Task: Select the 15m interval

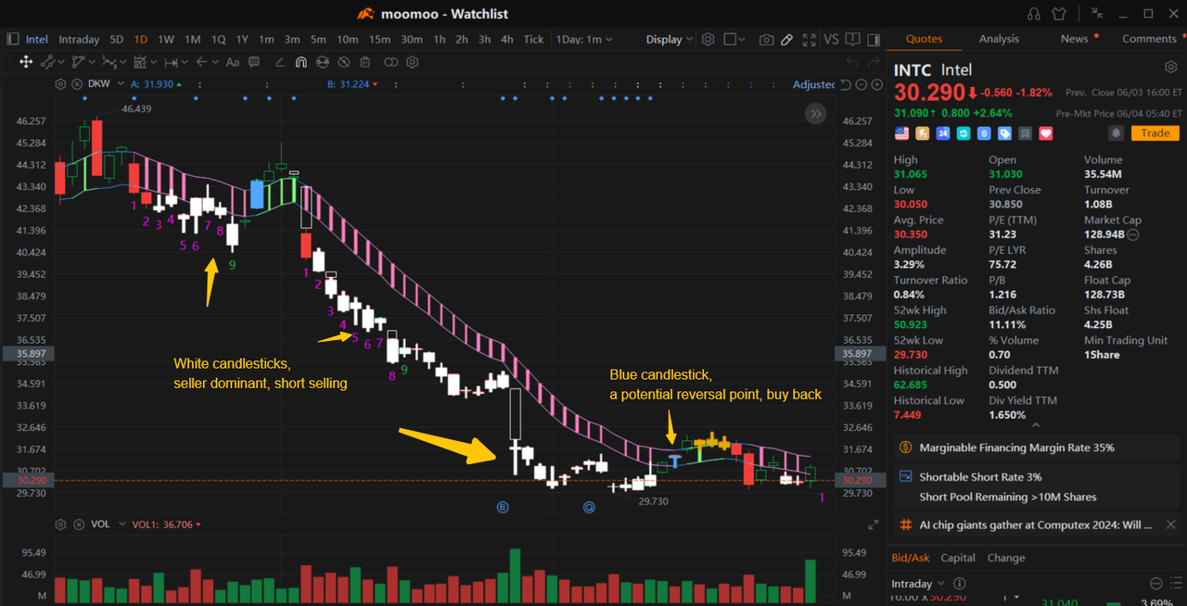Action: pos(379,39)
